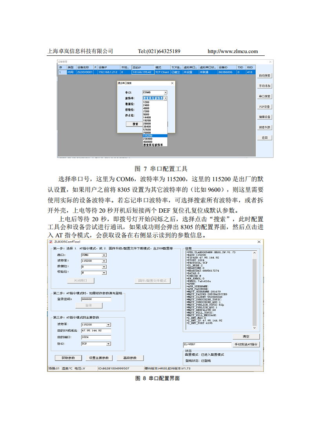Click the ZL+VER? AT command input field
311x441 pixels.
coord(207,345)
